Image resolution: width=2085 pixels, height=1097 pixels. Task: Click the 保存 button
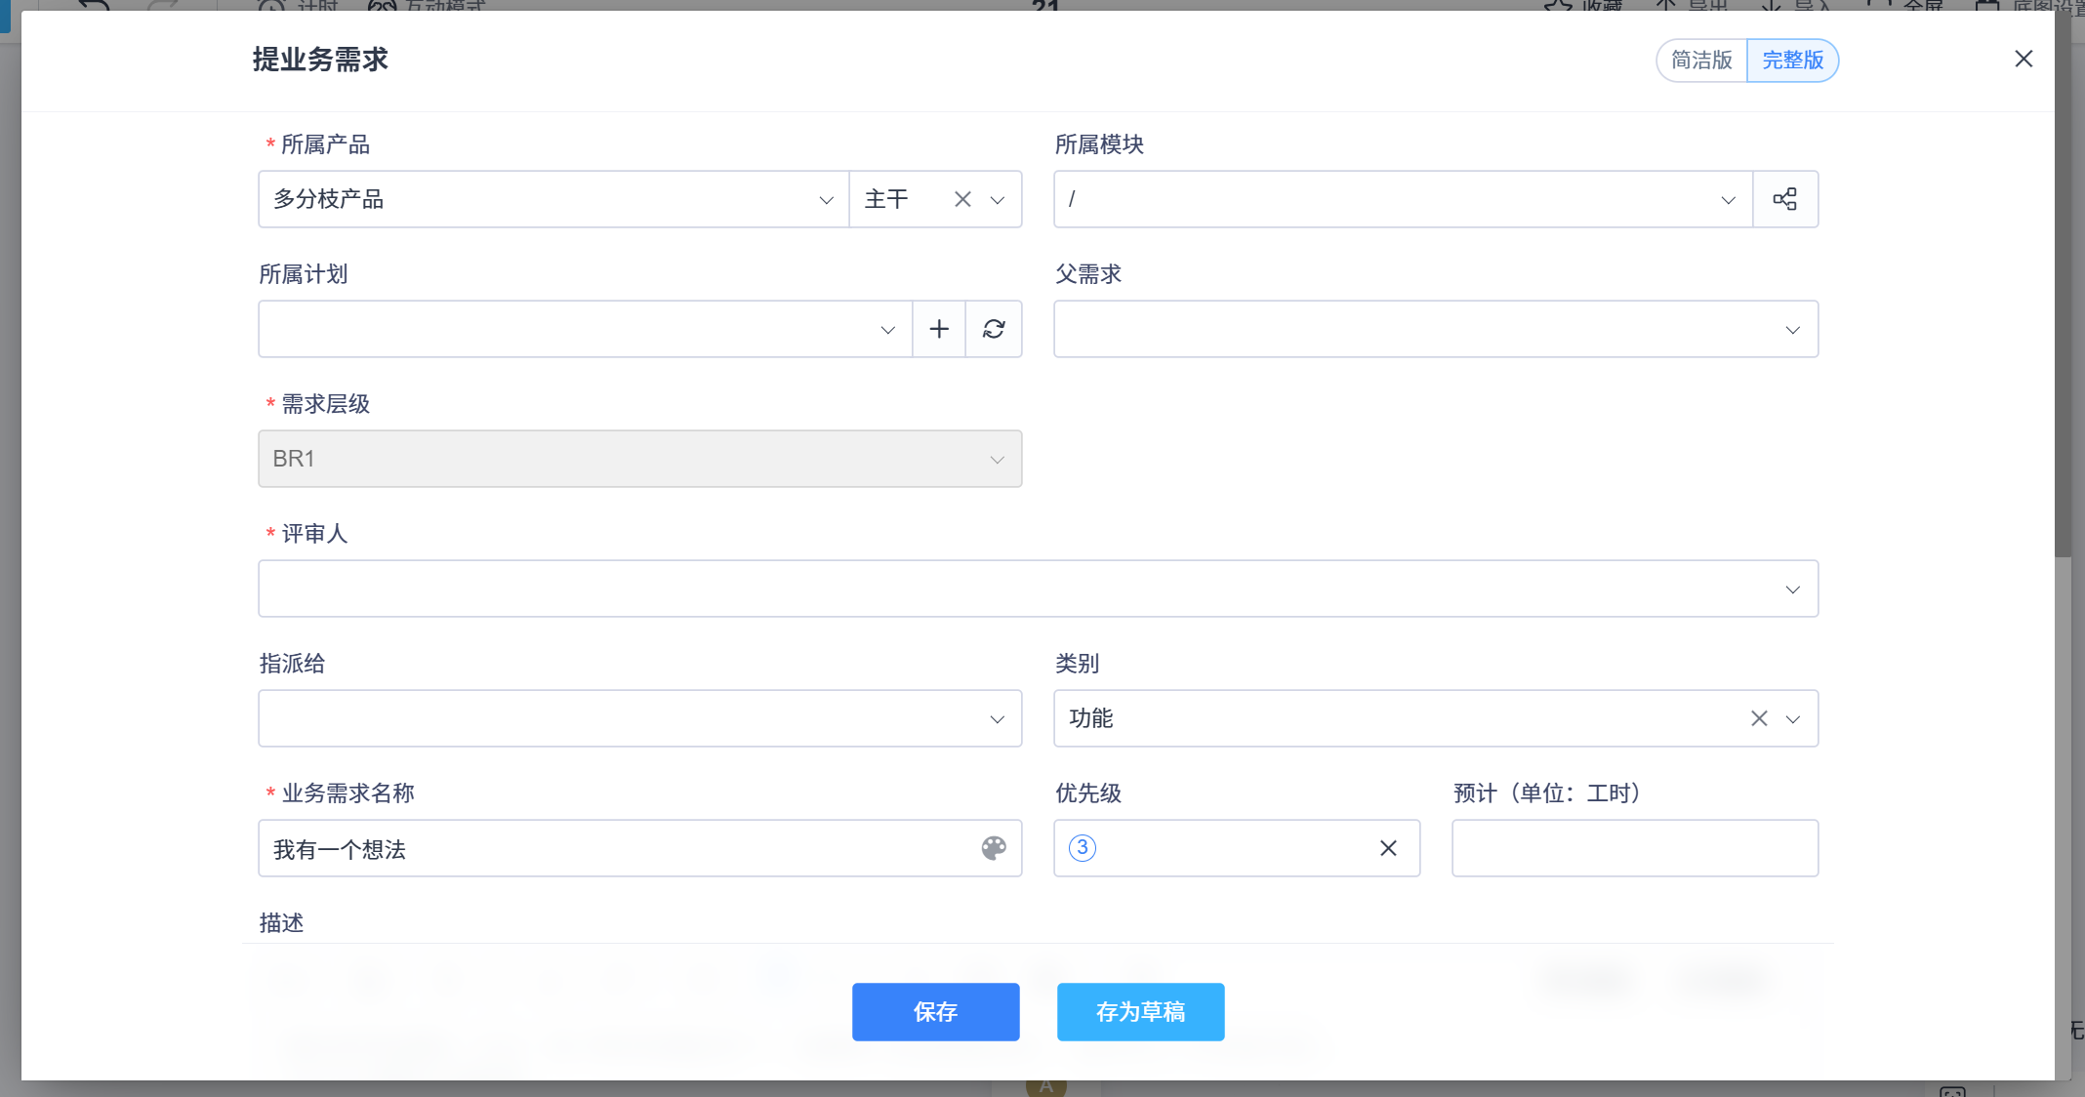935,1011
